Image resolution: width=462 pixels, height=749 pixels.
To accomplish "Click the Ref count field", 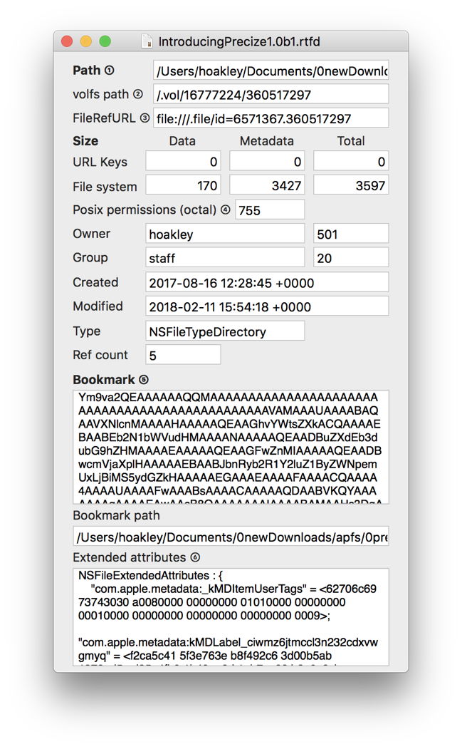I will 183,355.
